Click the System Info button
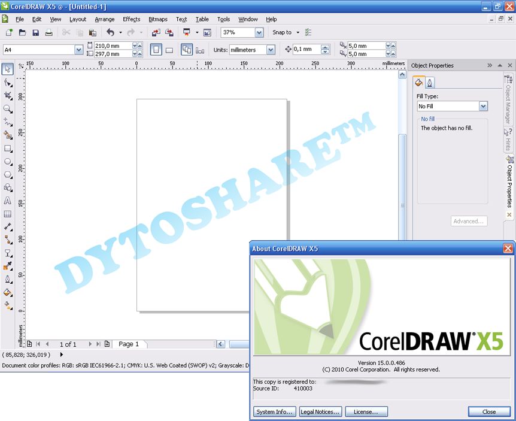The image size is (516, 421). point(274,411)
